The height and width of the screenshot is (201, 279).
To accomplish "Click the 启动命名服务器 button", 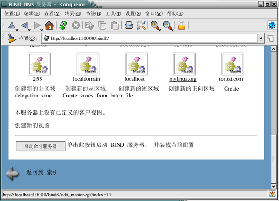I will [40, 146].
